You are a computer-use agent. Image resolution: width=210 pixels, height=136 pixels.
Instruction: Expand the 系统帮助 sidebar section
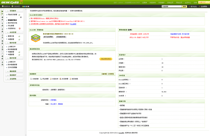[x=14, y=79]
